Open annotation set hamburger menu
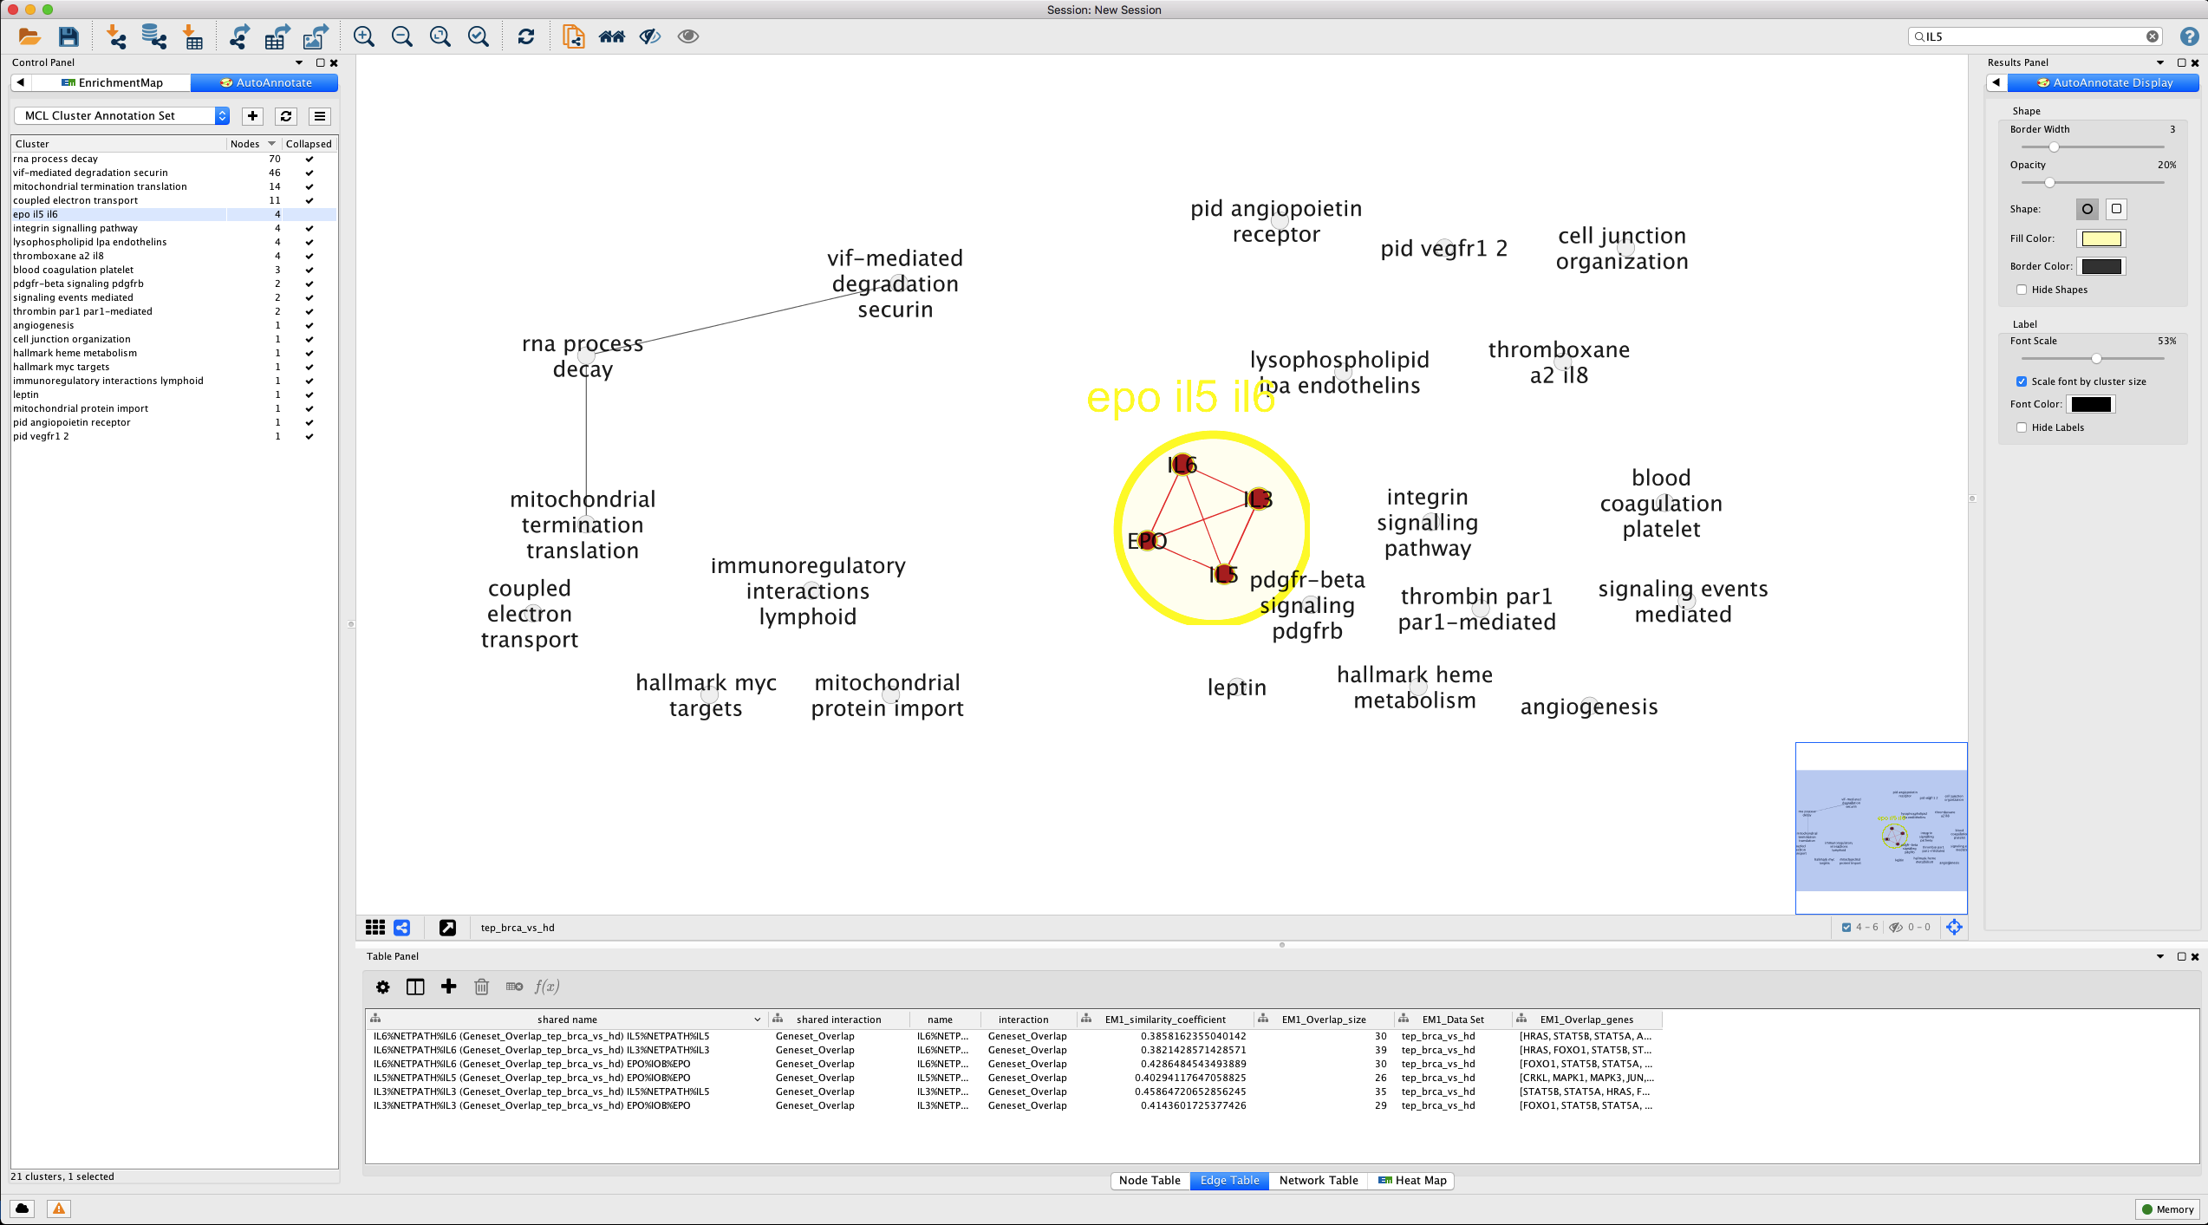Screen dimensions: 2208x1225 click(x=320, y=116)
